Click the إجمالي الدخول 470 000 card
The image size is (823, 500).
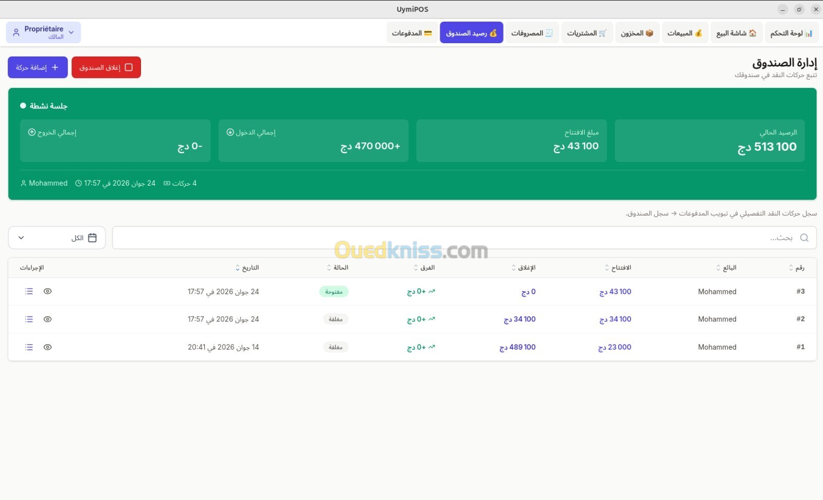click(x=313, y=140)
